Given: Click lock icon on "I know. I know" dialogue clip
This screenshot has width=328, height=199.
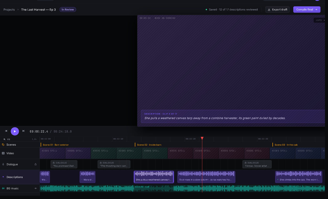Looking at the screenshot, I should (246, 163).
